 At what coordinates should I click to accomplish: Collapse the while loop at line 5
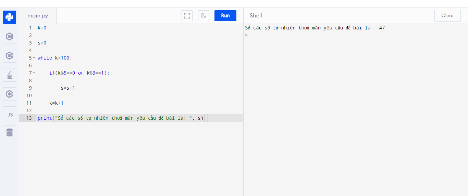pyautogui.click(x=34, y=58)
